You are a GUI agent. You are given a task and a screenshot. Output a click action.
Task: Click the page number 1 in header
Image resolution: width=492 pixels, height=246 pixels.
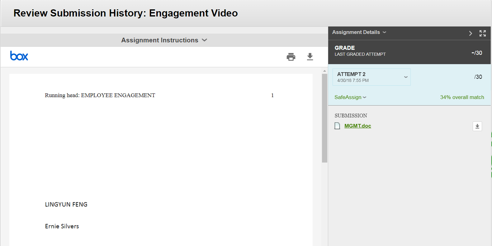tap(272, 95)
